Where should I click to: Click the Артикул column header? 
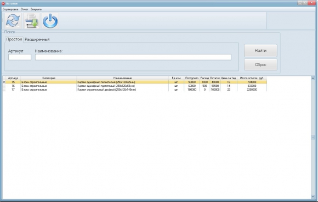pos(13,78)
